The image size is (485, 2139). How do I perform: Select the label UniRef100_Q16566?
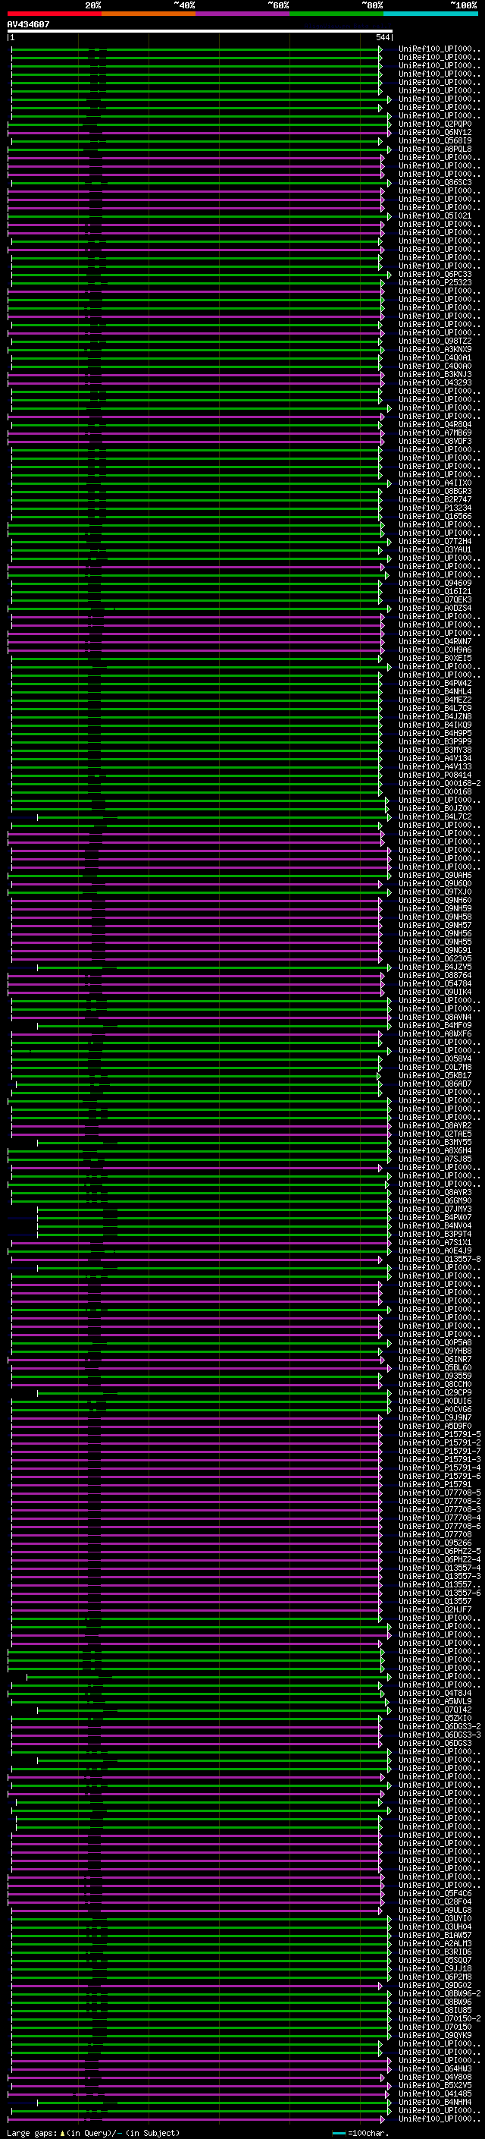click(435, 517)
